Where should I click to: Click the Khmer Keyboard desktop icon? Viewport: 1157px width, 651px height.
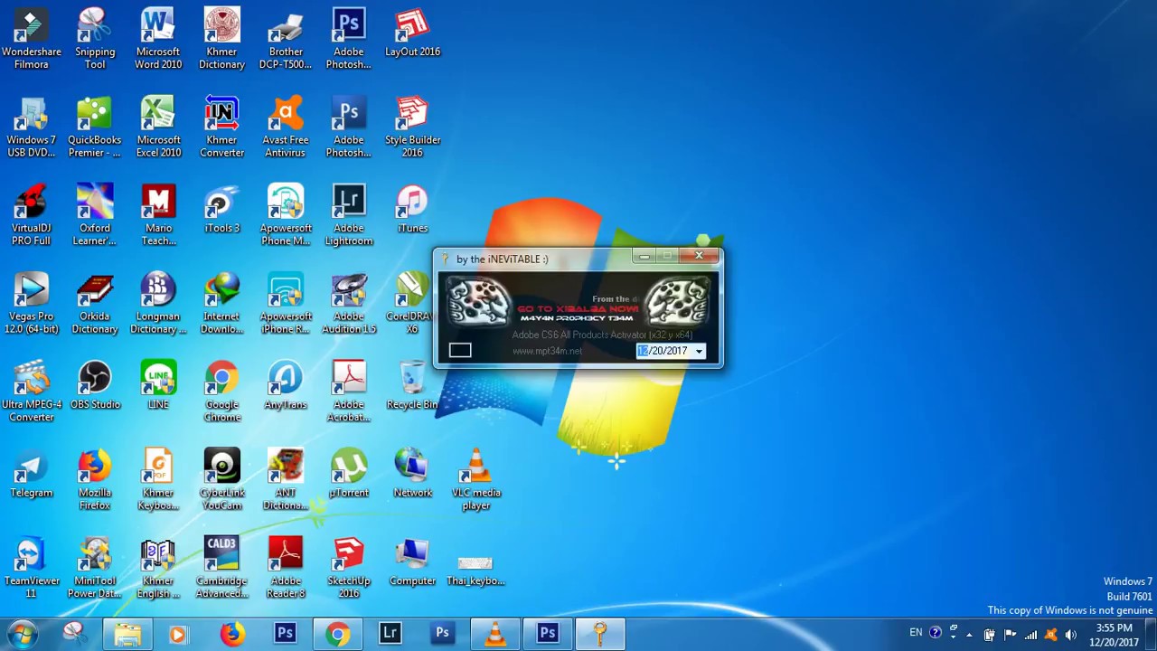tap(158, 480)
